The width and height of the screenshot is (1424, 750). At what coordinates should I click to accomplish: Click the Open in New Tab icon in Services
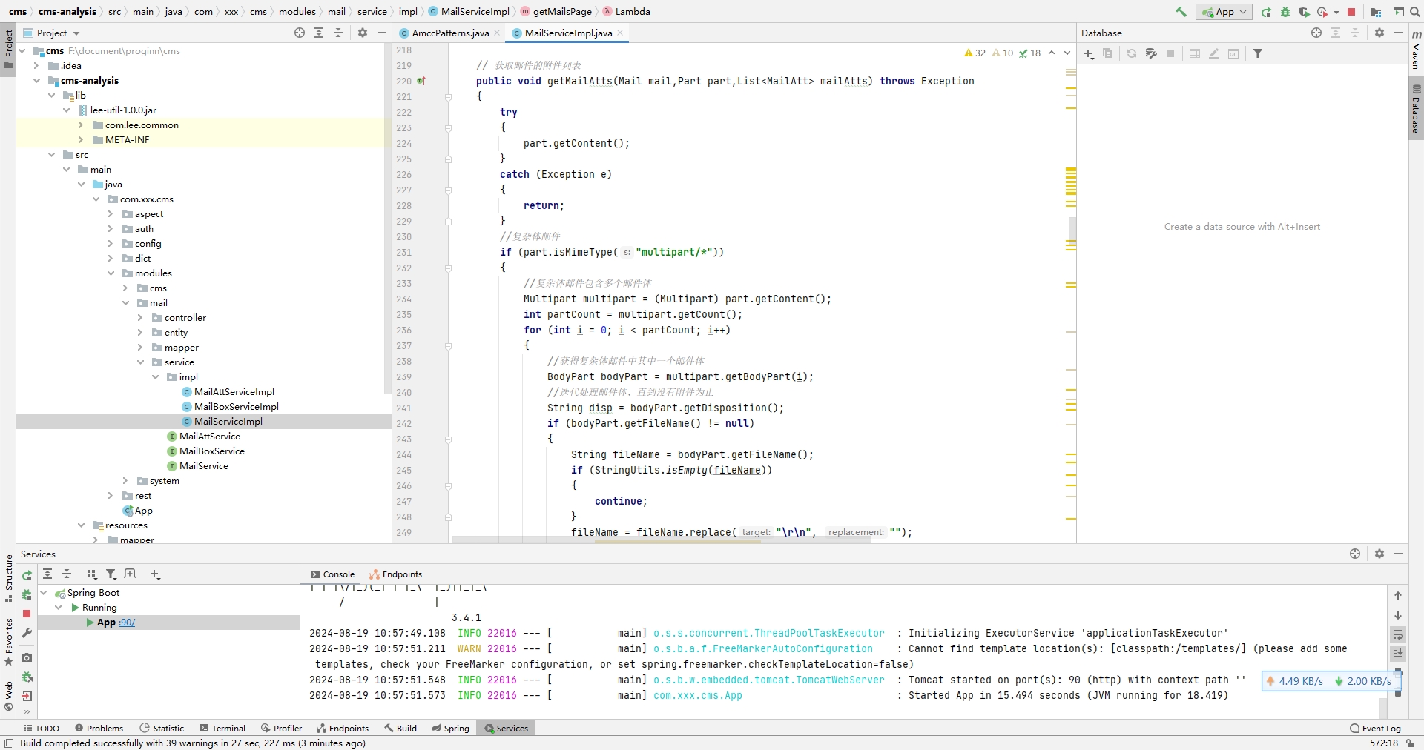[131, 574]
